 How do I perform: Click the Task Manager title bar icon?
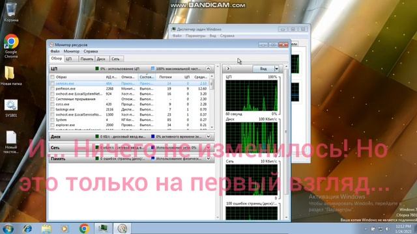click(x=174, y=29)
